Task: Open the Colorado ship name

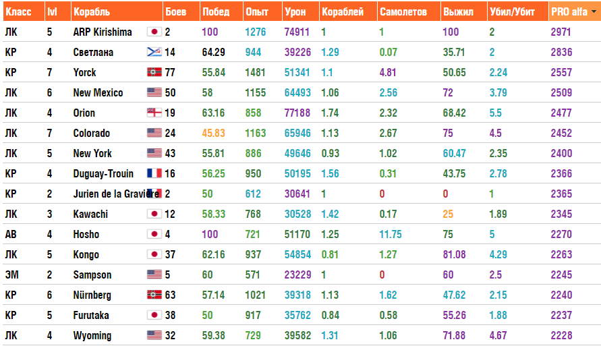Action: point(92,134)
